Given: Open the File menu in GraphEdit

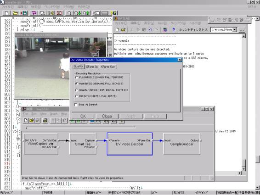Looking at the screenshot, I should click(26, 114).
